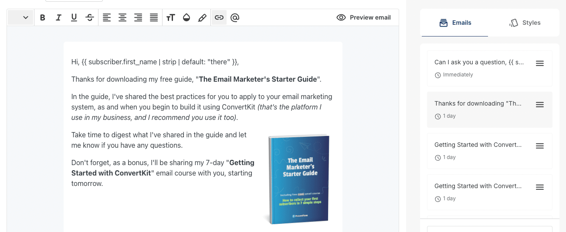Image resolution: width=566 pixels, height=232 pixels.
Task: Open the text color picker
Action: point(186,18)
